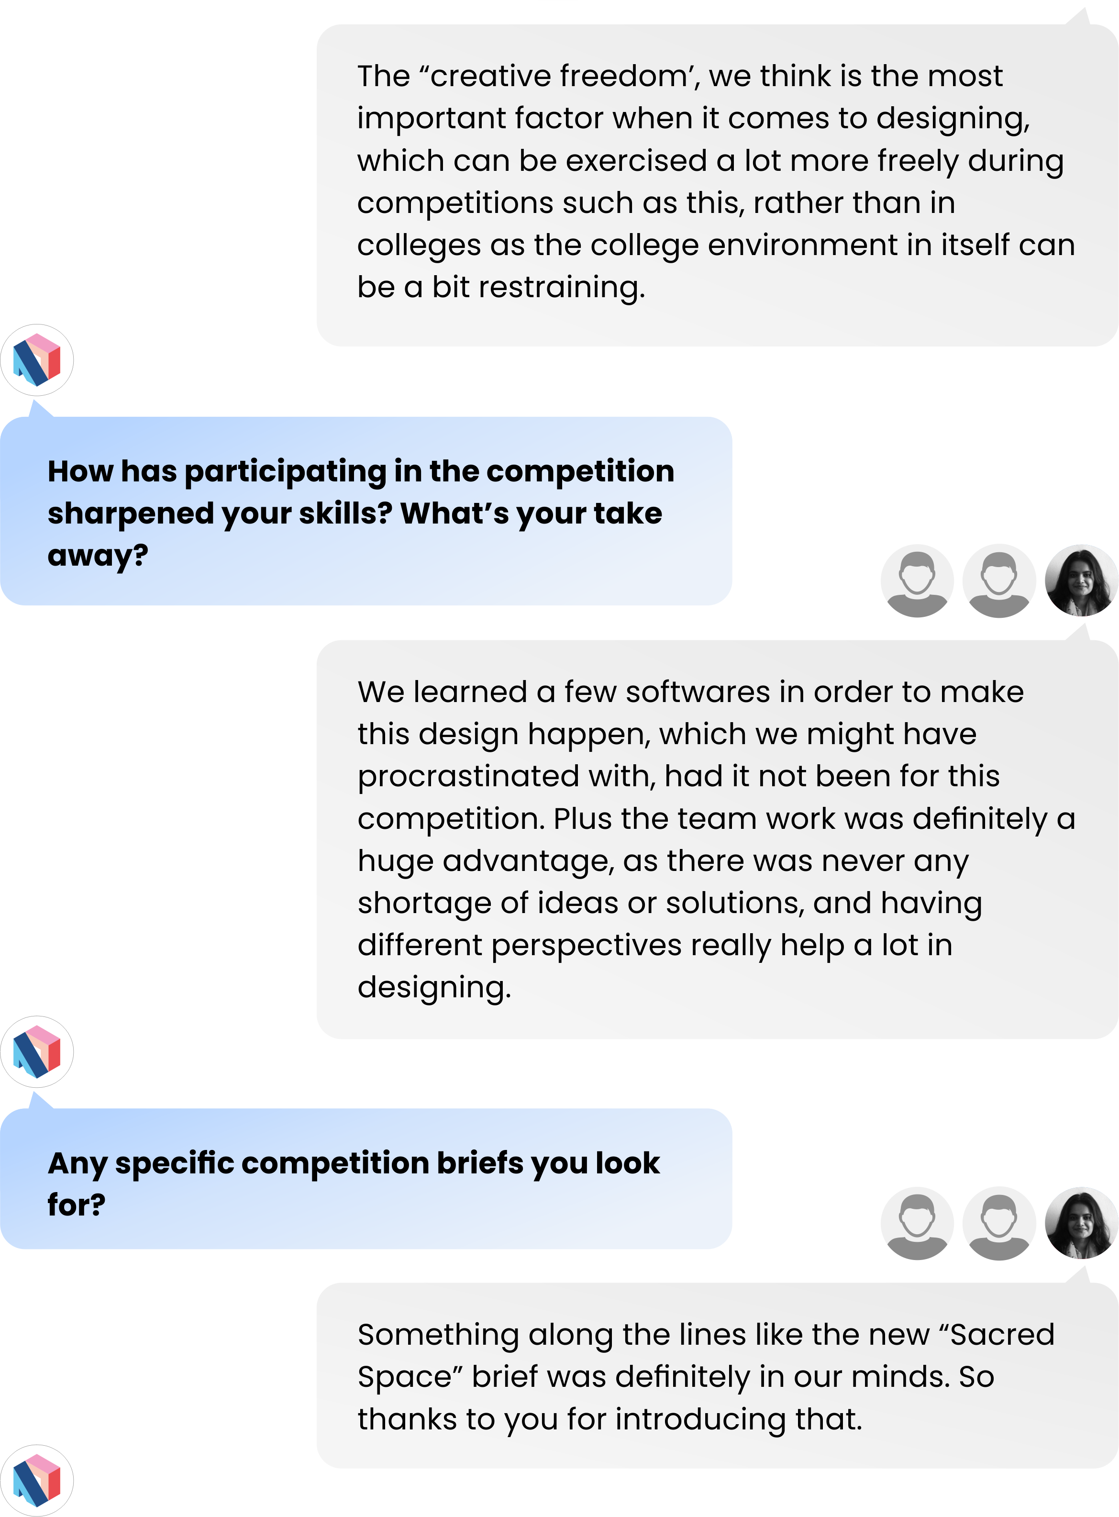
Task: Click the pointed tail of the skills question bubble
Action: (x=40, y=409)
